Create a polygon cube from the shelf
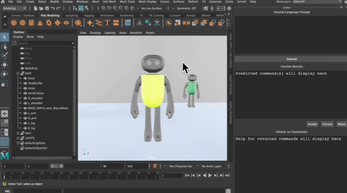 pyautogui.click(x=22, y=23)
